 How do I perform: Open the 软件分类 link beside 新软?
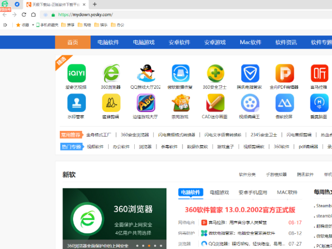[x=247, y=175]
